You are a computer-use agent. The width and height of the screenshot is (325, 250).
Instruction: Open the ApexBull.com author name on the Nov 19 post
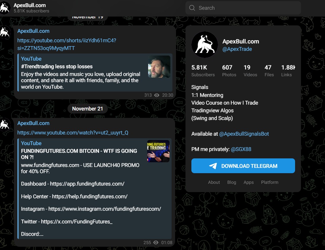pyautogui.click(x=33, y=31)
